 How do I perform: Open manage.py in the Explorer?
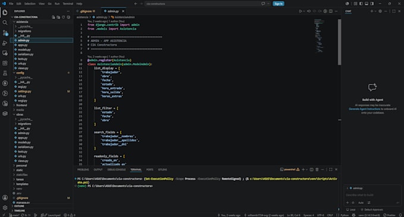(x=23, y=203)
